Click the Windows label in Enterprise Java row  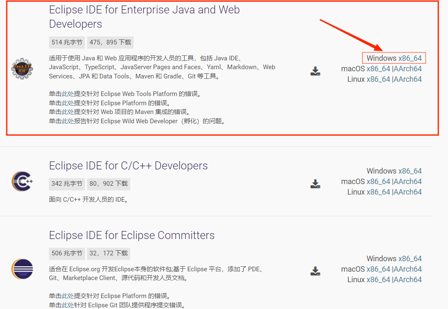click(x=381, y=58)
